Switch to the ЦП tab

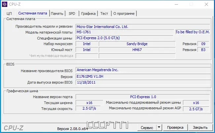9,13
